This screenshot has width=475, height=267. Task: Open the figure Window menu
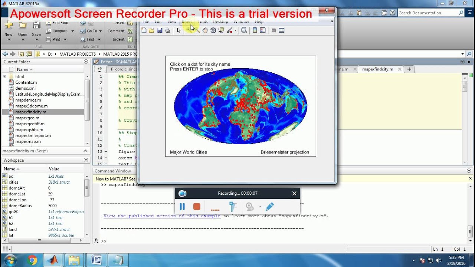(x=241, y=22)
